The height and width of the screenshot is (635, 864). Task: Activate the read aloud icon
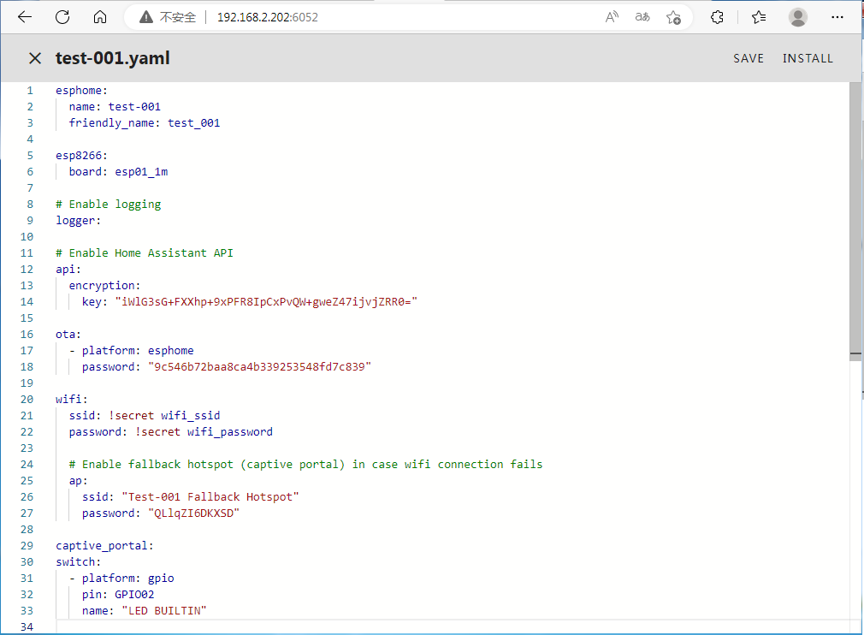pyautogui.click(x=612, y=17)
